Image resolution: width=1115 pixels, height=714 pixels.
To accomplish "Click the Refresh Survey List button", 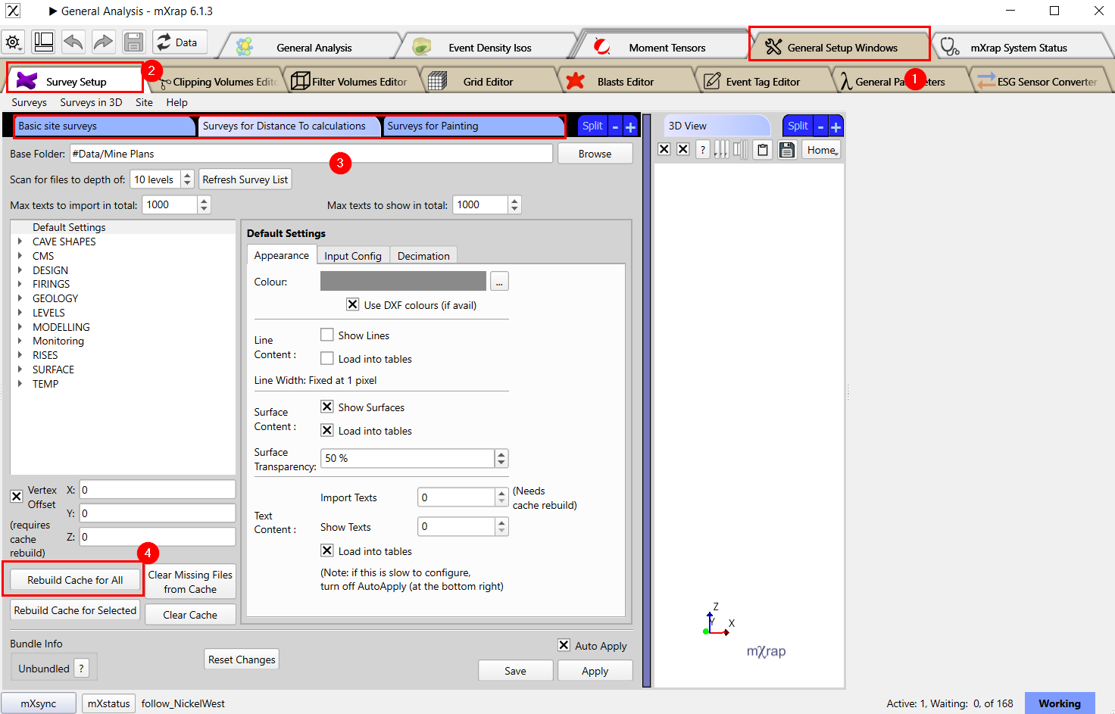I will [x=245, y=179].
